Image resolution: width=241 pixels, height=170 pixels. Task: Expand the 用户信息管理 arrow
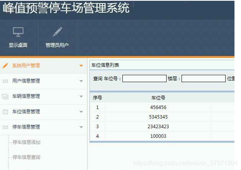tap(81, 81)
